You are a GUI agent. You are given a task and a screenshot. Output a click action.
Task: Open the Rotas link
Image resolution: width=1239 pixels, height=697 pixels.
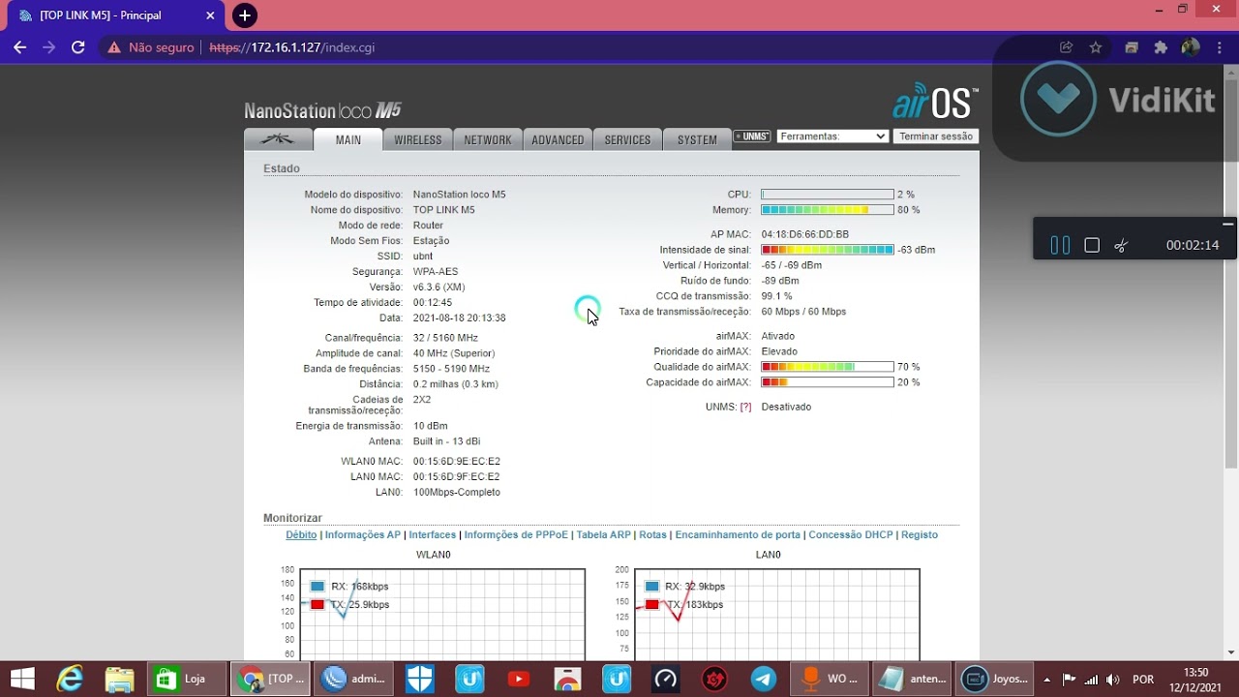652,534
